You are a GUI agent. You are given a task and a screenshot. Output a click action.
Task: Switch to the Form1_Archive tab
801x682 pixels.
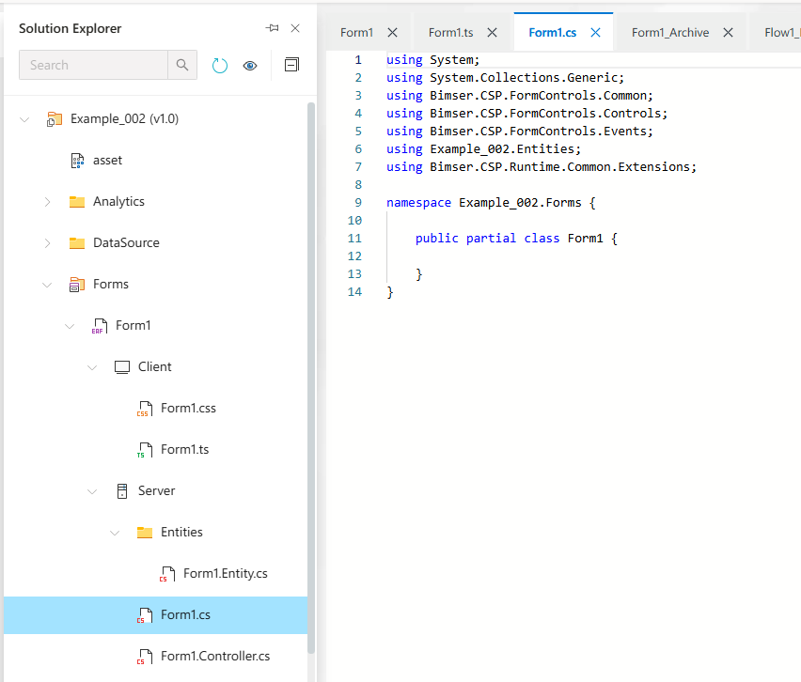[670, 33]
